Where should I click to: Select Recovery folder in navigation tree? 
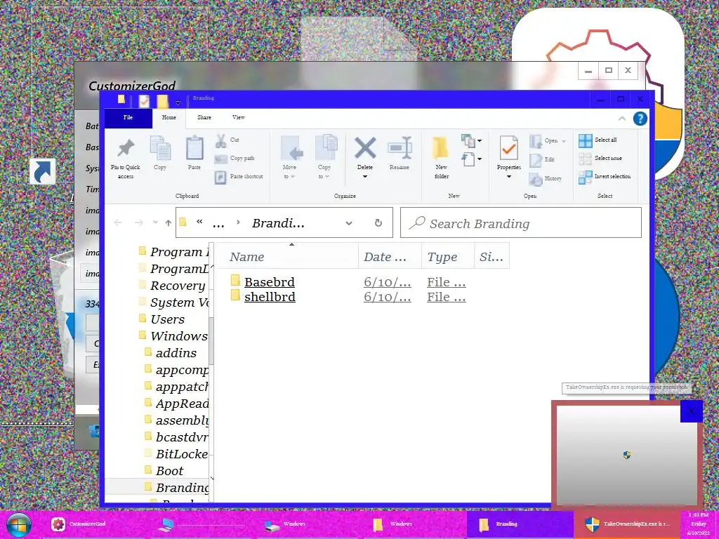point(178,286)
